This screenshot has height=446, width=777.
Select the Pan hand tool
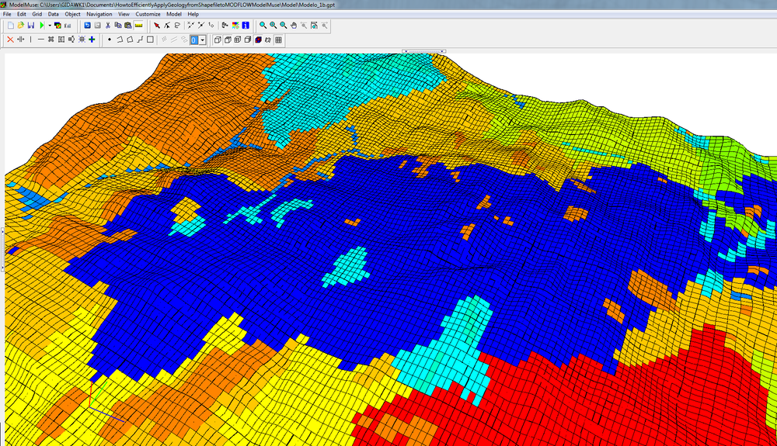(x=294, y=25)
